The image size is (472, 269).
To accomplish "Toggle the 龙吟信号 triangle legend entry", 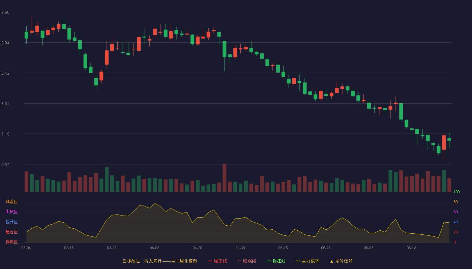I will pyautogui.click(x=341, y=261).
